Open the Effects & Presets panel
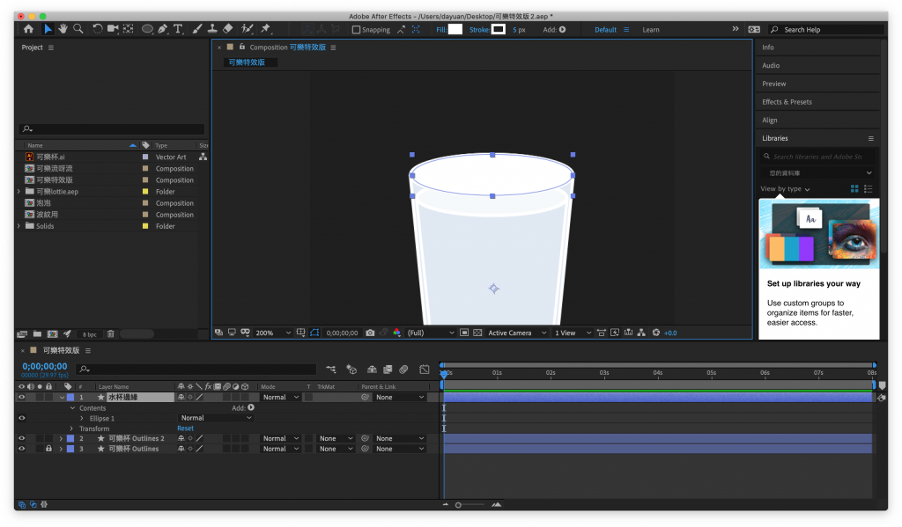The image size is (902, 527). 787,102
